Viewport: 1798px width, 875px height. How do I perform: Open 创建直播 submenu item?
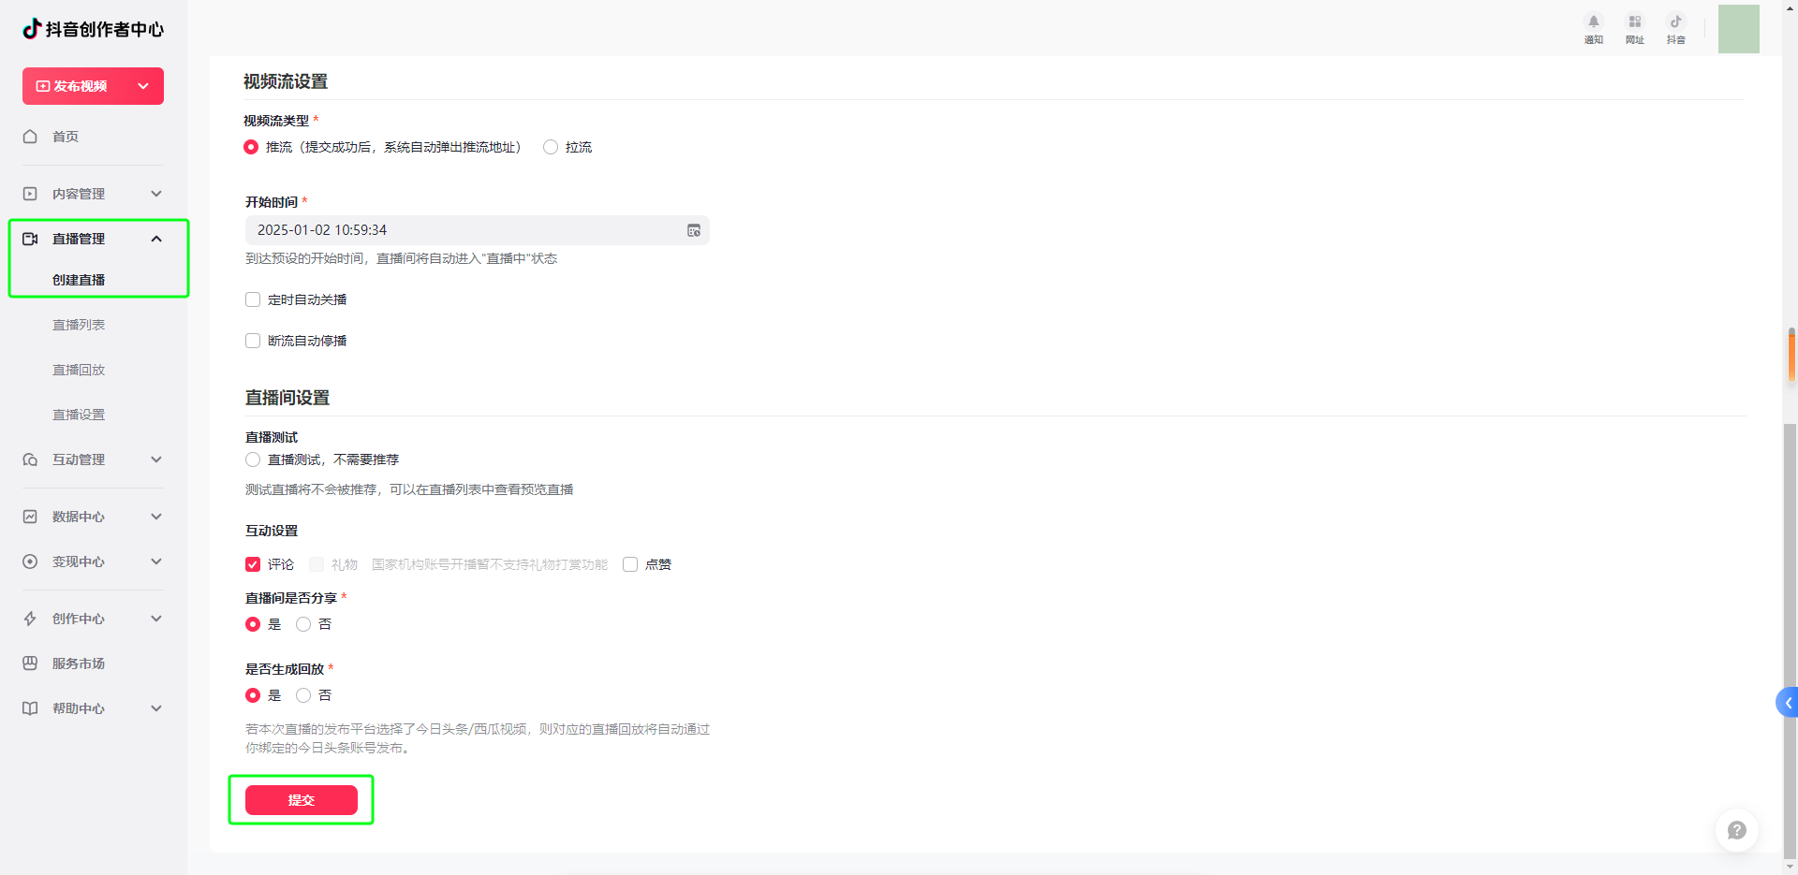point(79,280)
